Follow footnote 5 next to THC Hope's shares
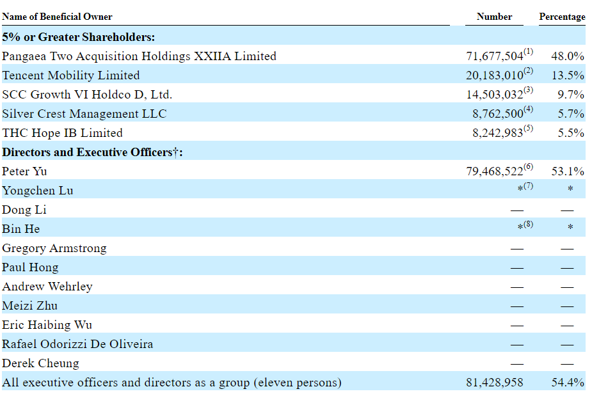This screenshot has width=592, height=396. click(529, 129)
